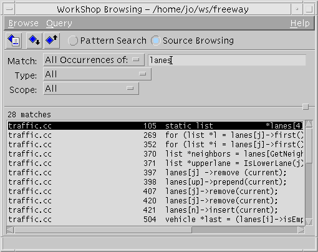Image resolution: width=318 pixels, height=252 pixels.
Task: Click the scroll up arrow of results list
Action: point(309,124)
